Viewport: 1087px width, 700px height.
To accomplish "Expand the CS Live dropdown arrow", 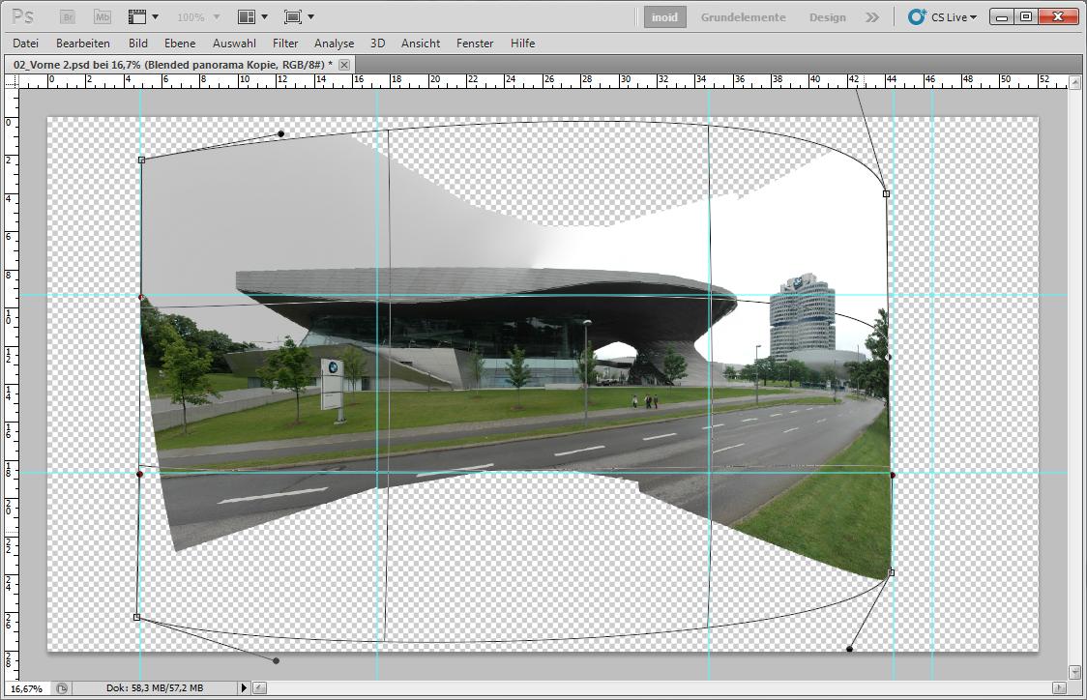I will (973, 17).
